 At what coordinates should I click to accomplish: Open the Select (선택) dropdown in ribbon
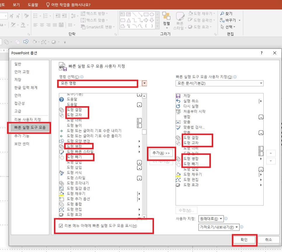tap(228, 27)
